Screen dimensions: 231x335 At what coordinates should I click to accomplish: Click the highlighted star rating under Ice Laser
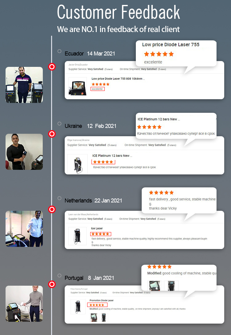click(x=100, y=234)
